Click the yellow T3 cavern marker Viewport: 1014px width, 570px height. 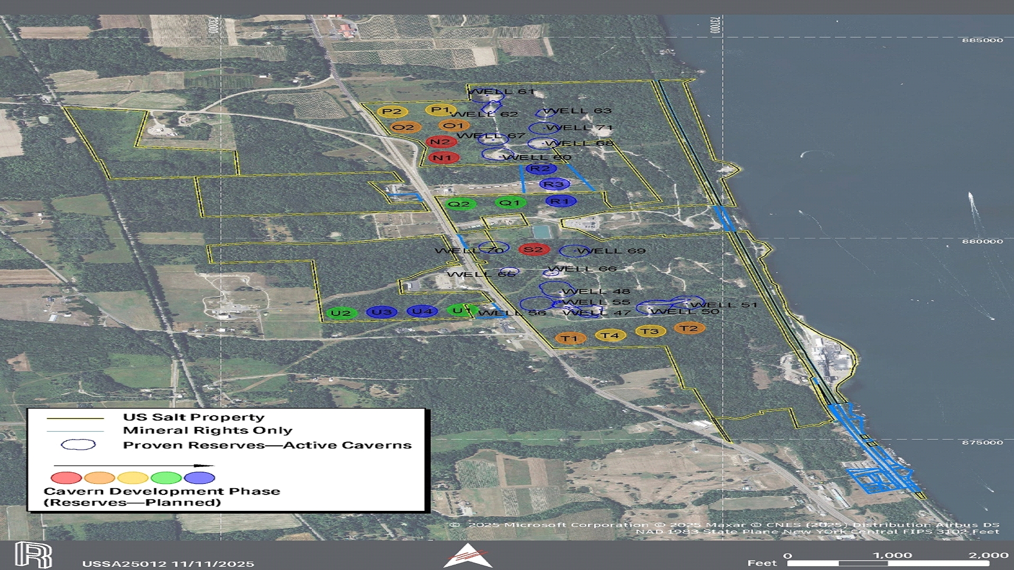click(x=650, y=331)
